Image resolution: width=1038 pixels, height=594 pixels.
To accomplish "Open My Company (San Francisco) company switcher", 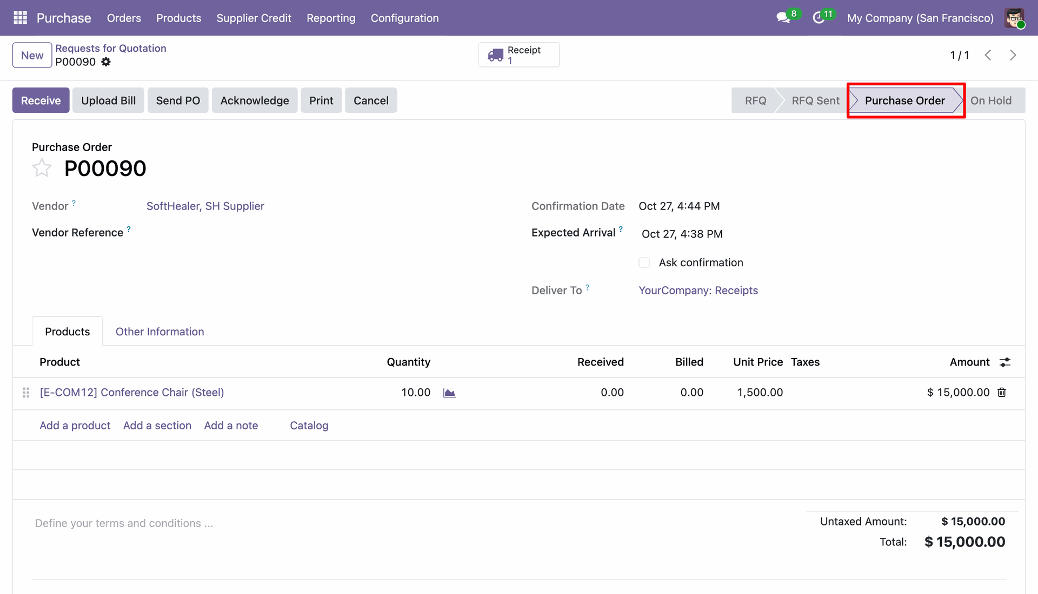I will coord(920,18).
